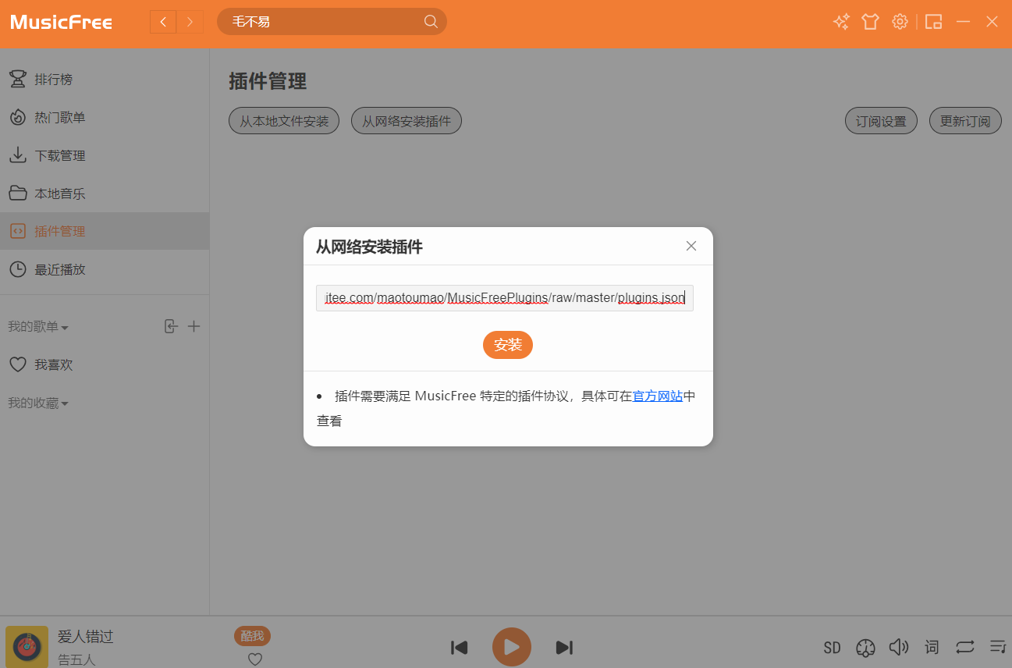Open the playback speed gauge icon

(865, 647)
